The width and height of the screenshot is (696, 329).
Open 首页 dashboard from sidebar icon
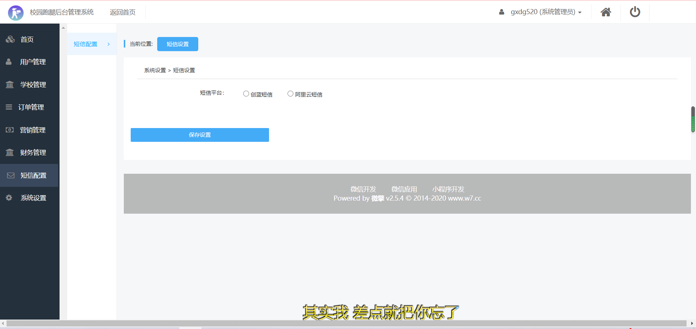pyautogui.click(x=10, y=39)
